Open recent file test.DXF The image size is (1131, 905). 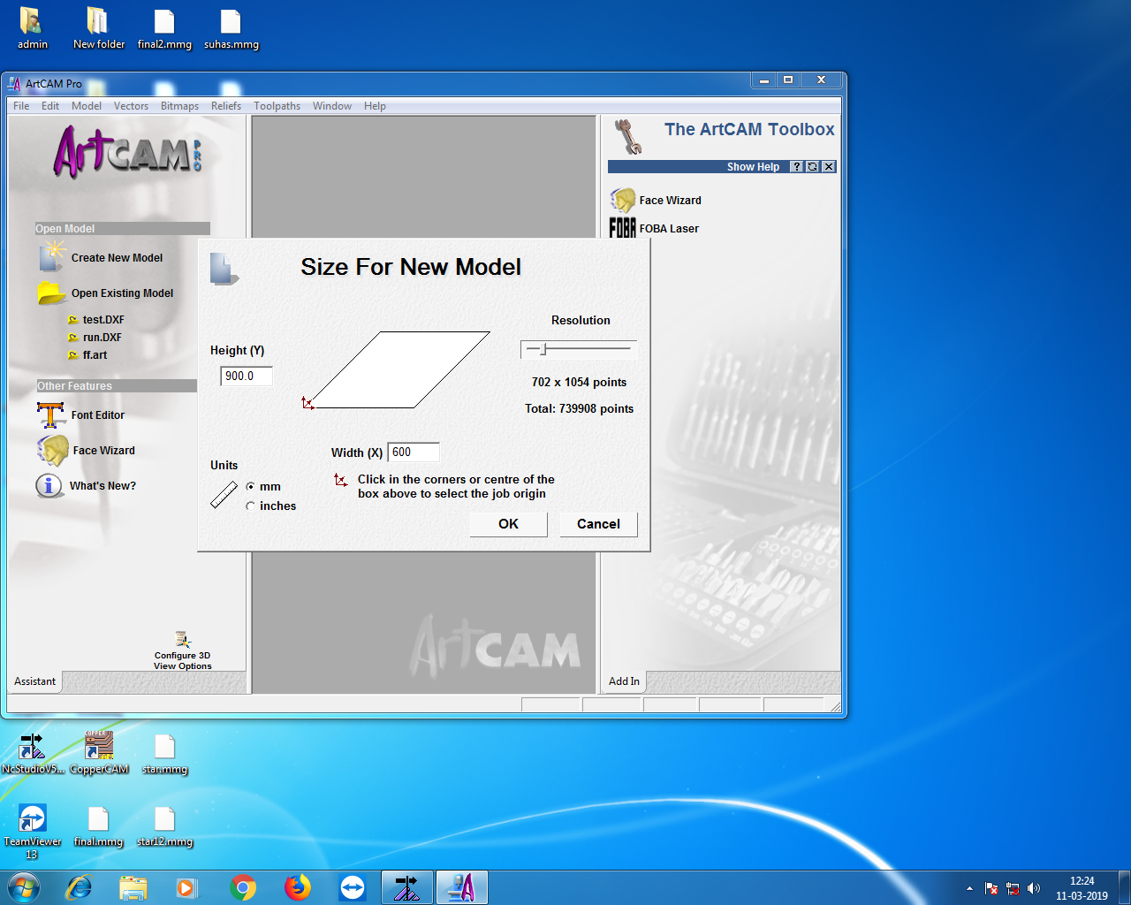pos(103,320)
